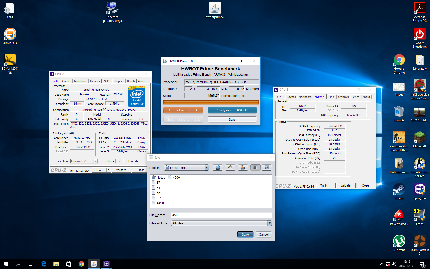Click Validate in left CPU-Z window
The height and width of the screenshot is (269, 430).
pyautogui.click(x=121, y=170)
